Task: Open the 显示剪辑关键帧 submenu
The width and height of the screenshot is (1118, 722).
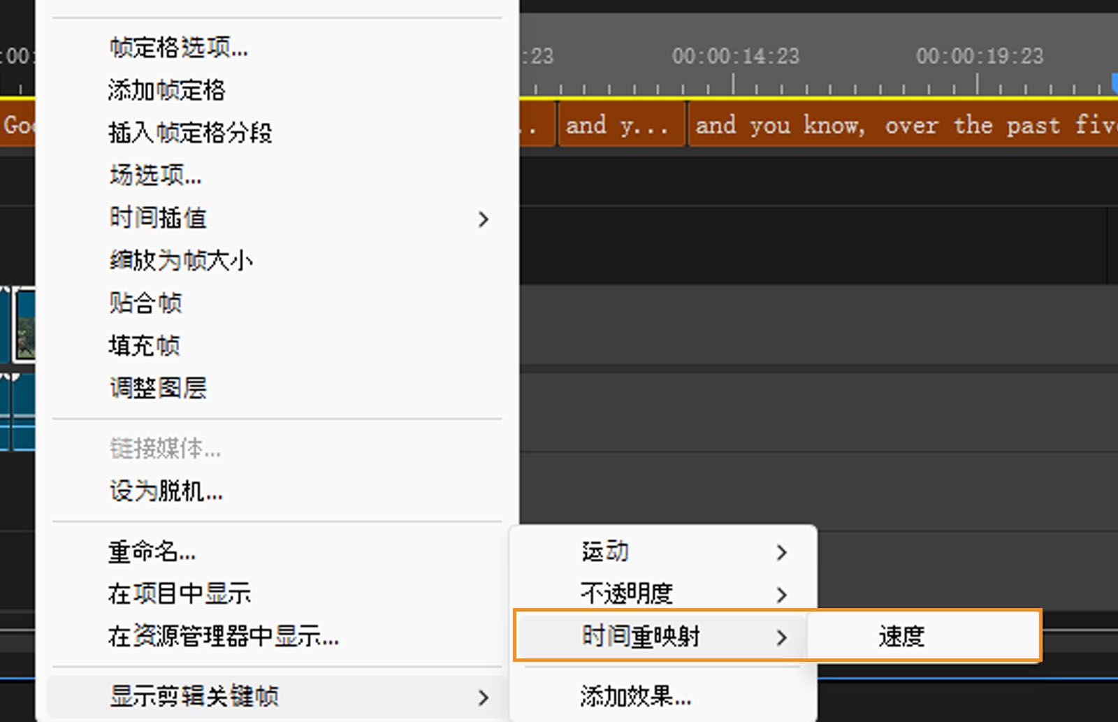Action: pyautogui.click(x=277, y=697)
